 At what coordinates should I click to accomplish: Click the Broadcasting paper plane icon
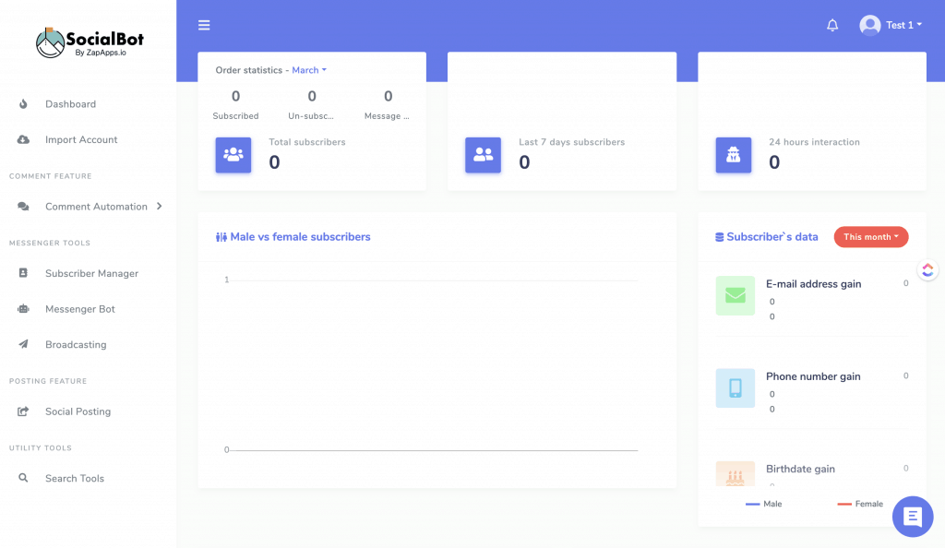[x=23, y=344]
